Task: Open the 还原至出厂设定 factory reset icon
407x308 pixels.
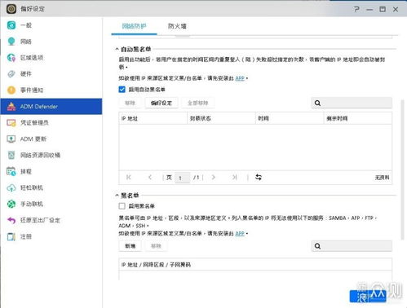Action: click(11, 220)
